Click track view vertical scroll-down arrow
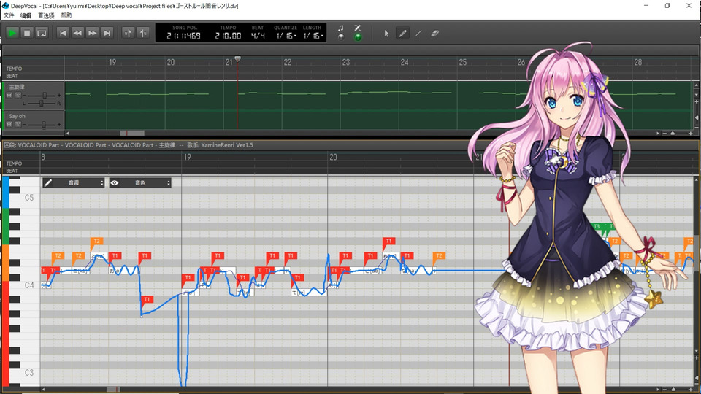Image resolution: width=701 pixels, height=394 pixels. [696, 95]
